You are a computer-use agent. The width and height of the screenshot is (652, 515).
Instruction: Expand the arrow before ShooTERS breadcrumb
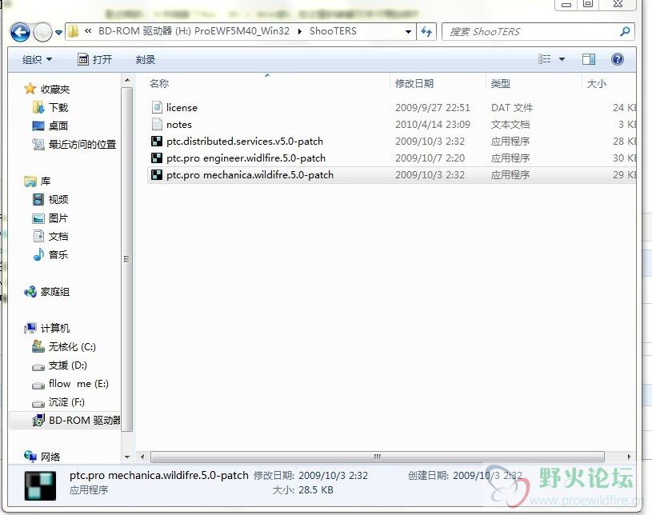click(x=300, y=32)
